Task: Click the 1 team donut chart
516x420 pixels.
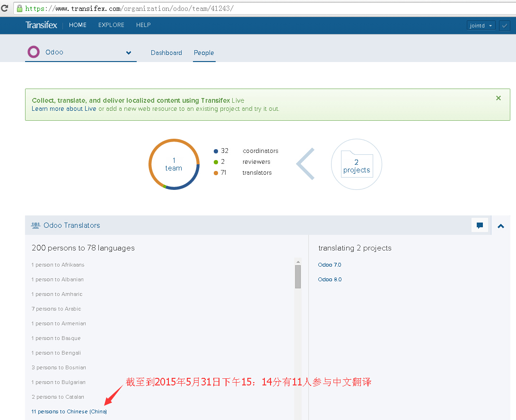Action: pyautogui.click(x=174, y=164)
